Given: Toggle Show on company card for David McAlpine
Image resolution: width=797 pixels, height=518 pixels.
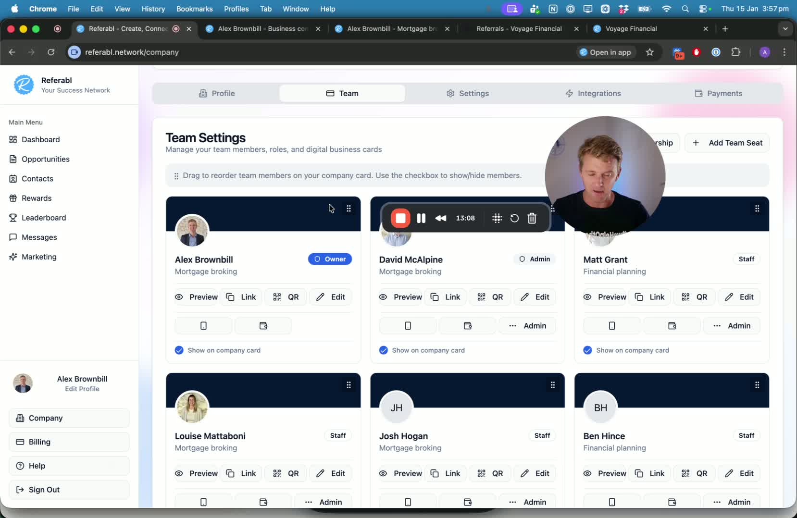Looking at the screenshot, I should click(x=384, y=350).
